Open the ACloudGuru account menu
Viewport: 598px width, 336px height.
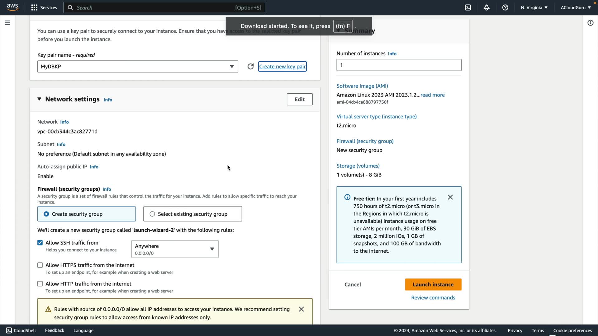coord(576,7)
